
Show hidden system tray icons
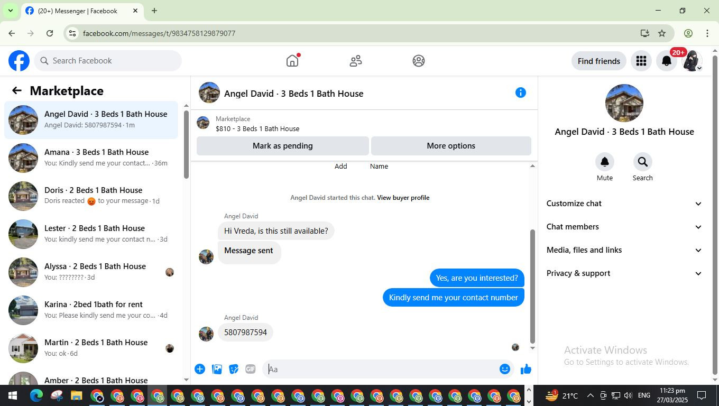pos(590,395)
